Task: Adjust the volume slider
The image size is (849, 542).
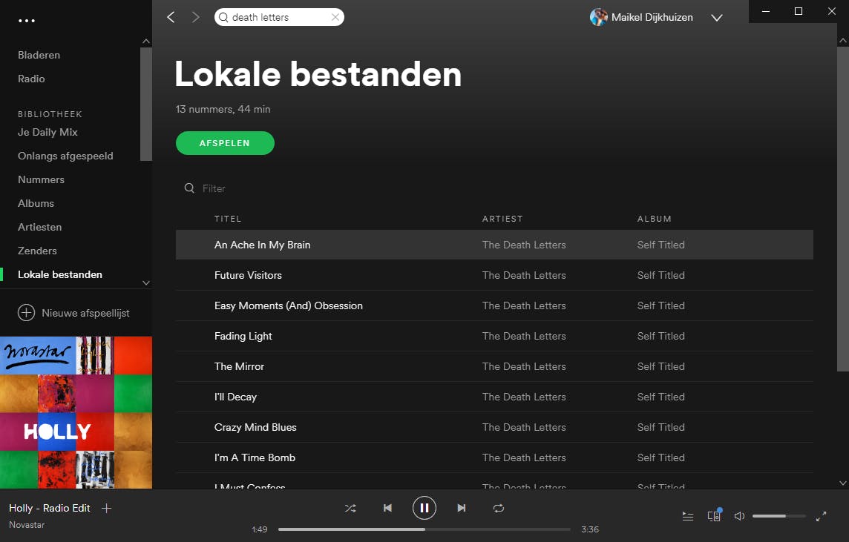Action: 778,516
